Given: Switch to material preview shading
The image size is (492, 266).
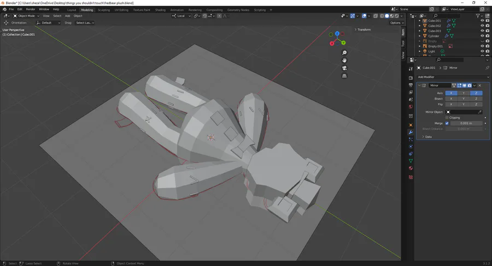Looking at the screenshot, I should 391,16.
